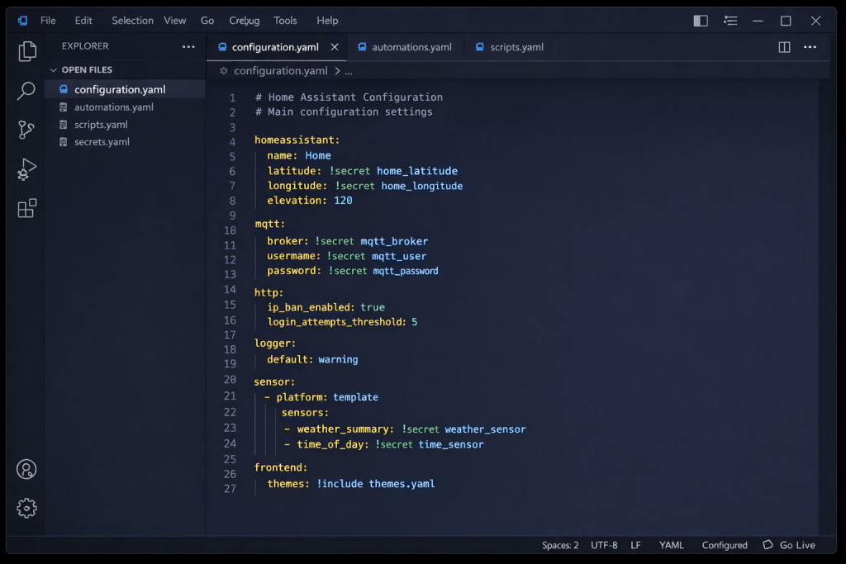Open Explorer views and more actions ellipsis
Viewport: 846px width, 564px height.
tap(188, 46)
